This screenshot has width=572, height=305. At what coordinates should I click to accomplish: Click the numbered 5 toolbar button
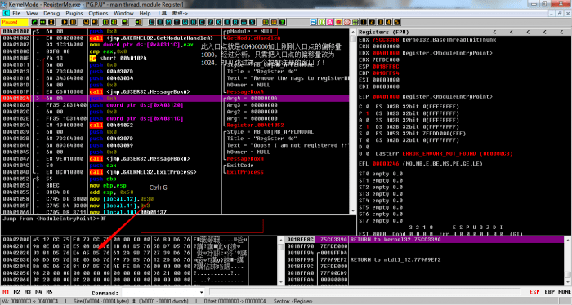[397, 22]
